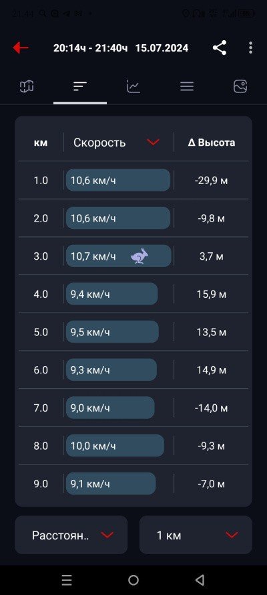Switch to the map tab
This screenshot has height=595, width=267.
pos(27,86)
